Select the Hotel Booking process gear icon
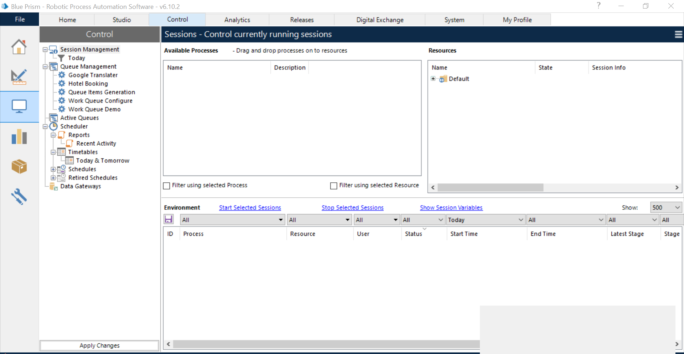Viewport: 684px width, 354px height. tap(62, 83)
